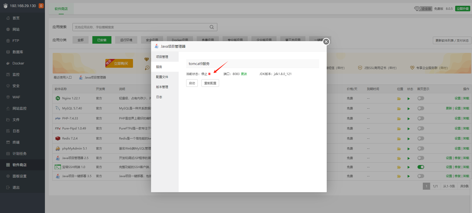Open folder location icon for Redis row

[x=399, y=139]
